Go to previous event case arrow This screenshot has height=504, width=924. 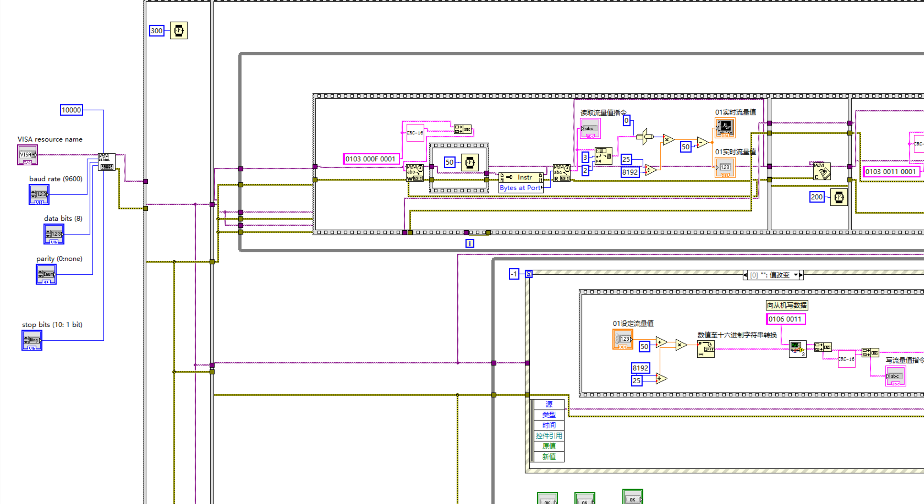745,275
